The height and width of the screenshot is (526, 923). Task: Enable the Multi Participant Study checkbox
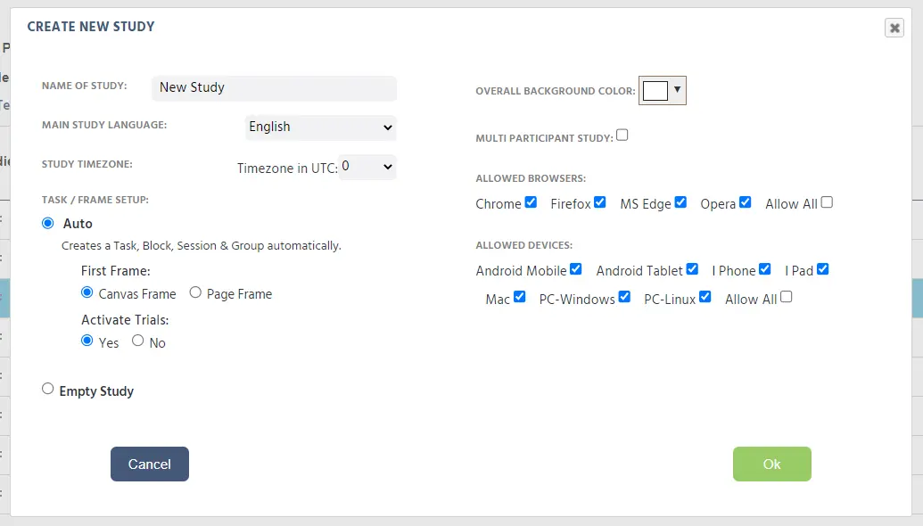click(622, 136)
